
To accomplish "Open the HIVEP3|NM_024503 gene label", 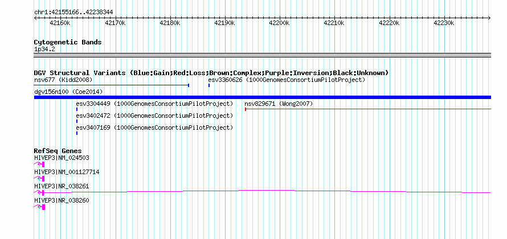I will tap(62, 158).
